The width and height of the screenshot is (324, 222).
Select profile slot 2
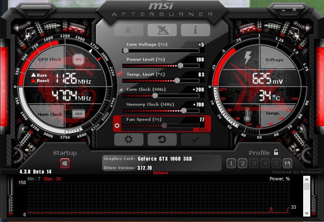(243, 164)
